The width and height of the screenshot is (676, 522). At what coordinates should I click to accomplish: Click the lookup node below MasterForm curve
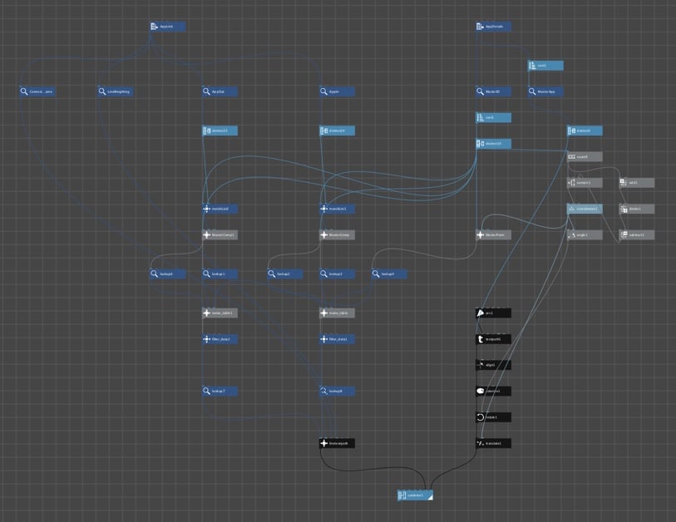(x=389, y=273)
